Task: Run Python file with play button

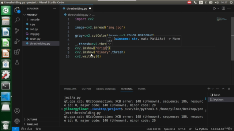Action: 215,8
